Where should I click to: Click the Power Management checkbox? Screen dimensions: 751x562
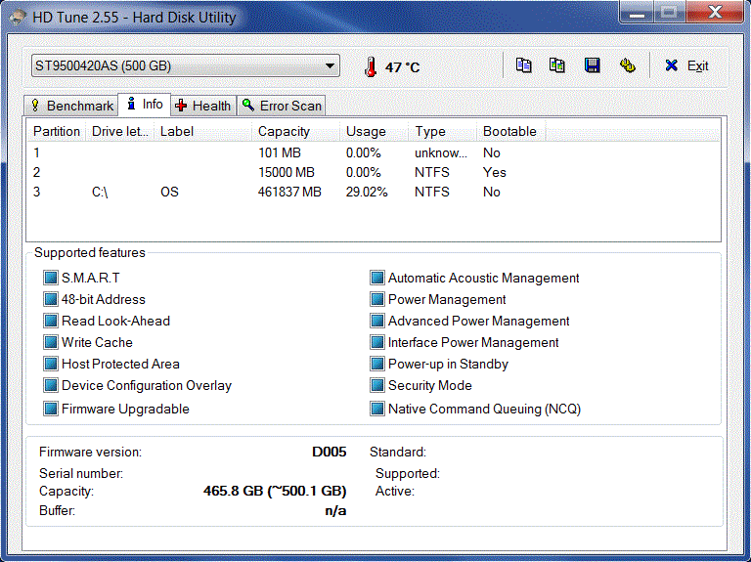[x=376, y=299]
